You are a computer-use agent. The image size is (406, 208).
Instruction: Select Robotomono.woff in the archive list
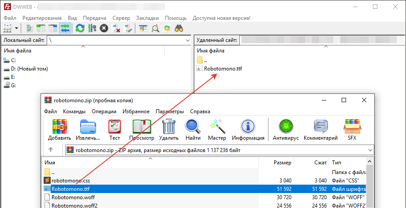tap(73, 197)
